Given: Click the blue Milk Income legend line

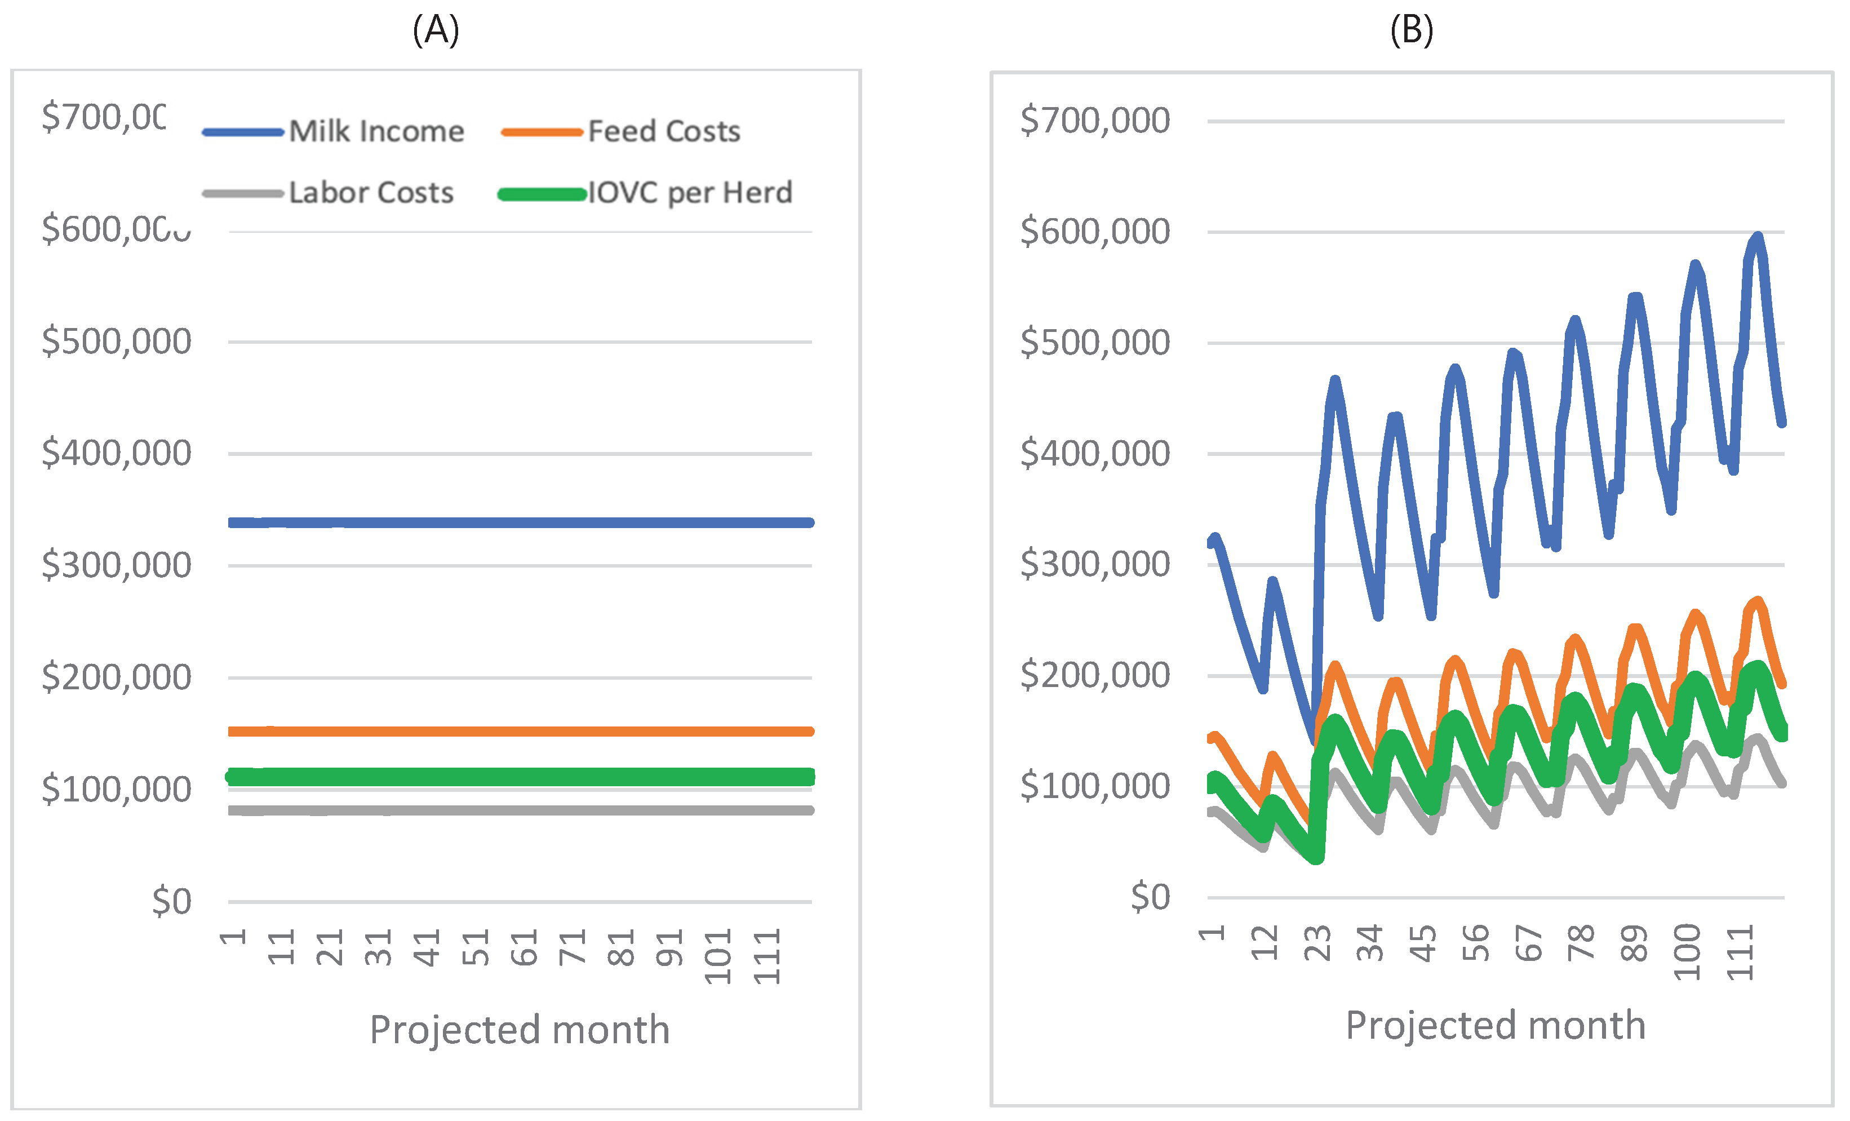Looking at the screenshot, I should point(242,133).
